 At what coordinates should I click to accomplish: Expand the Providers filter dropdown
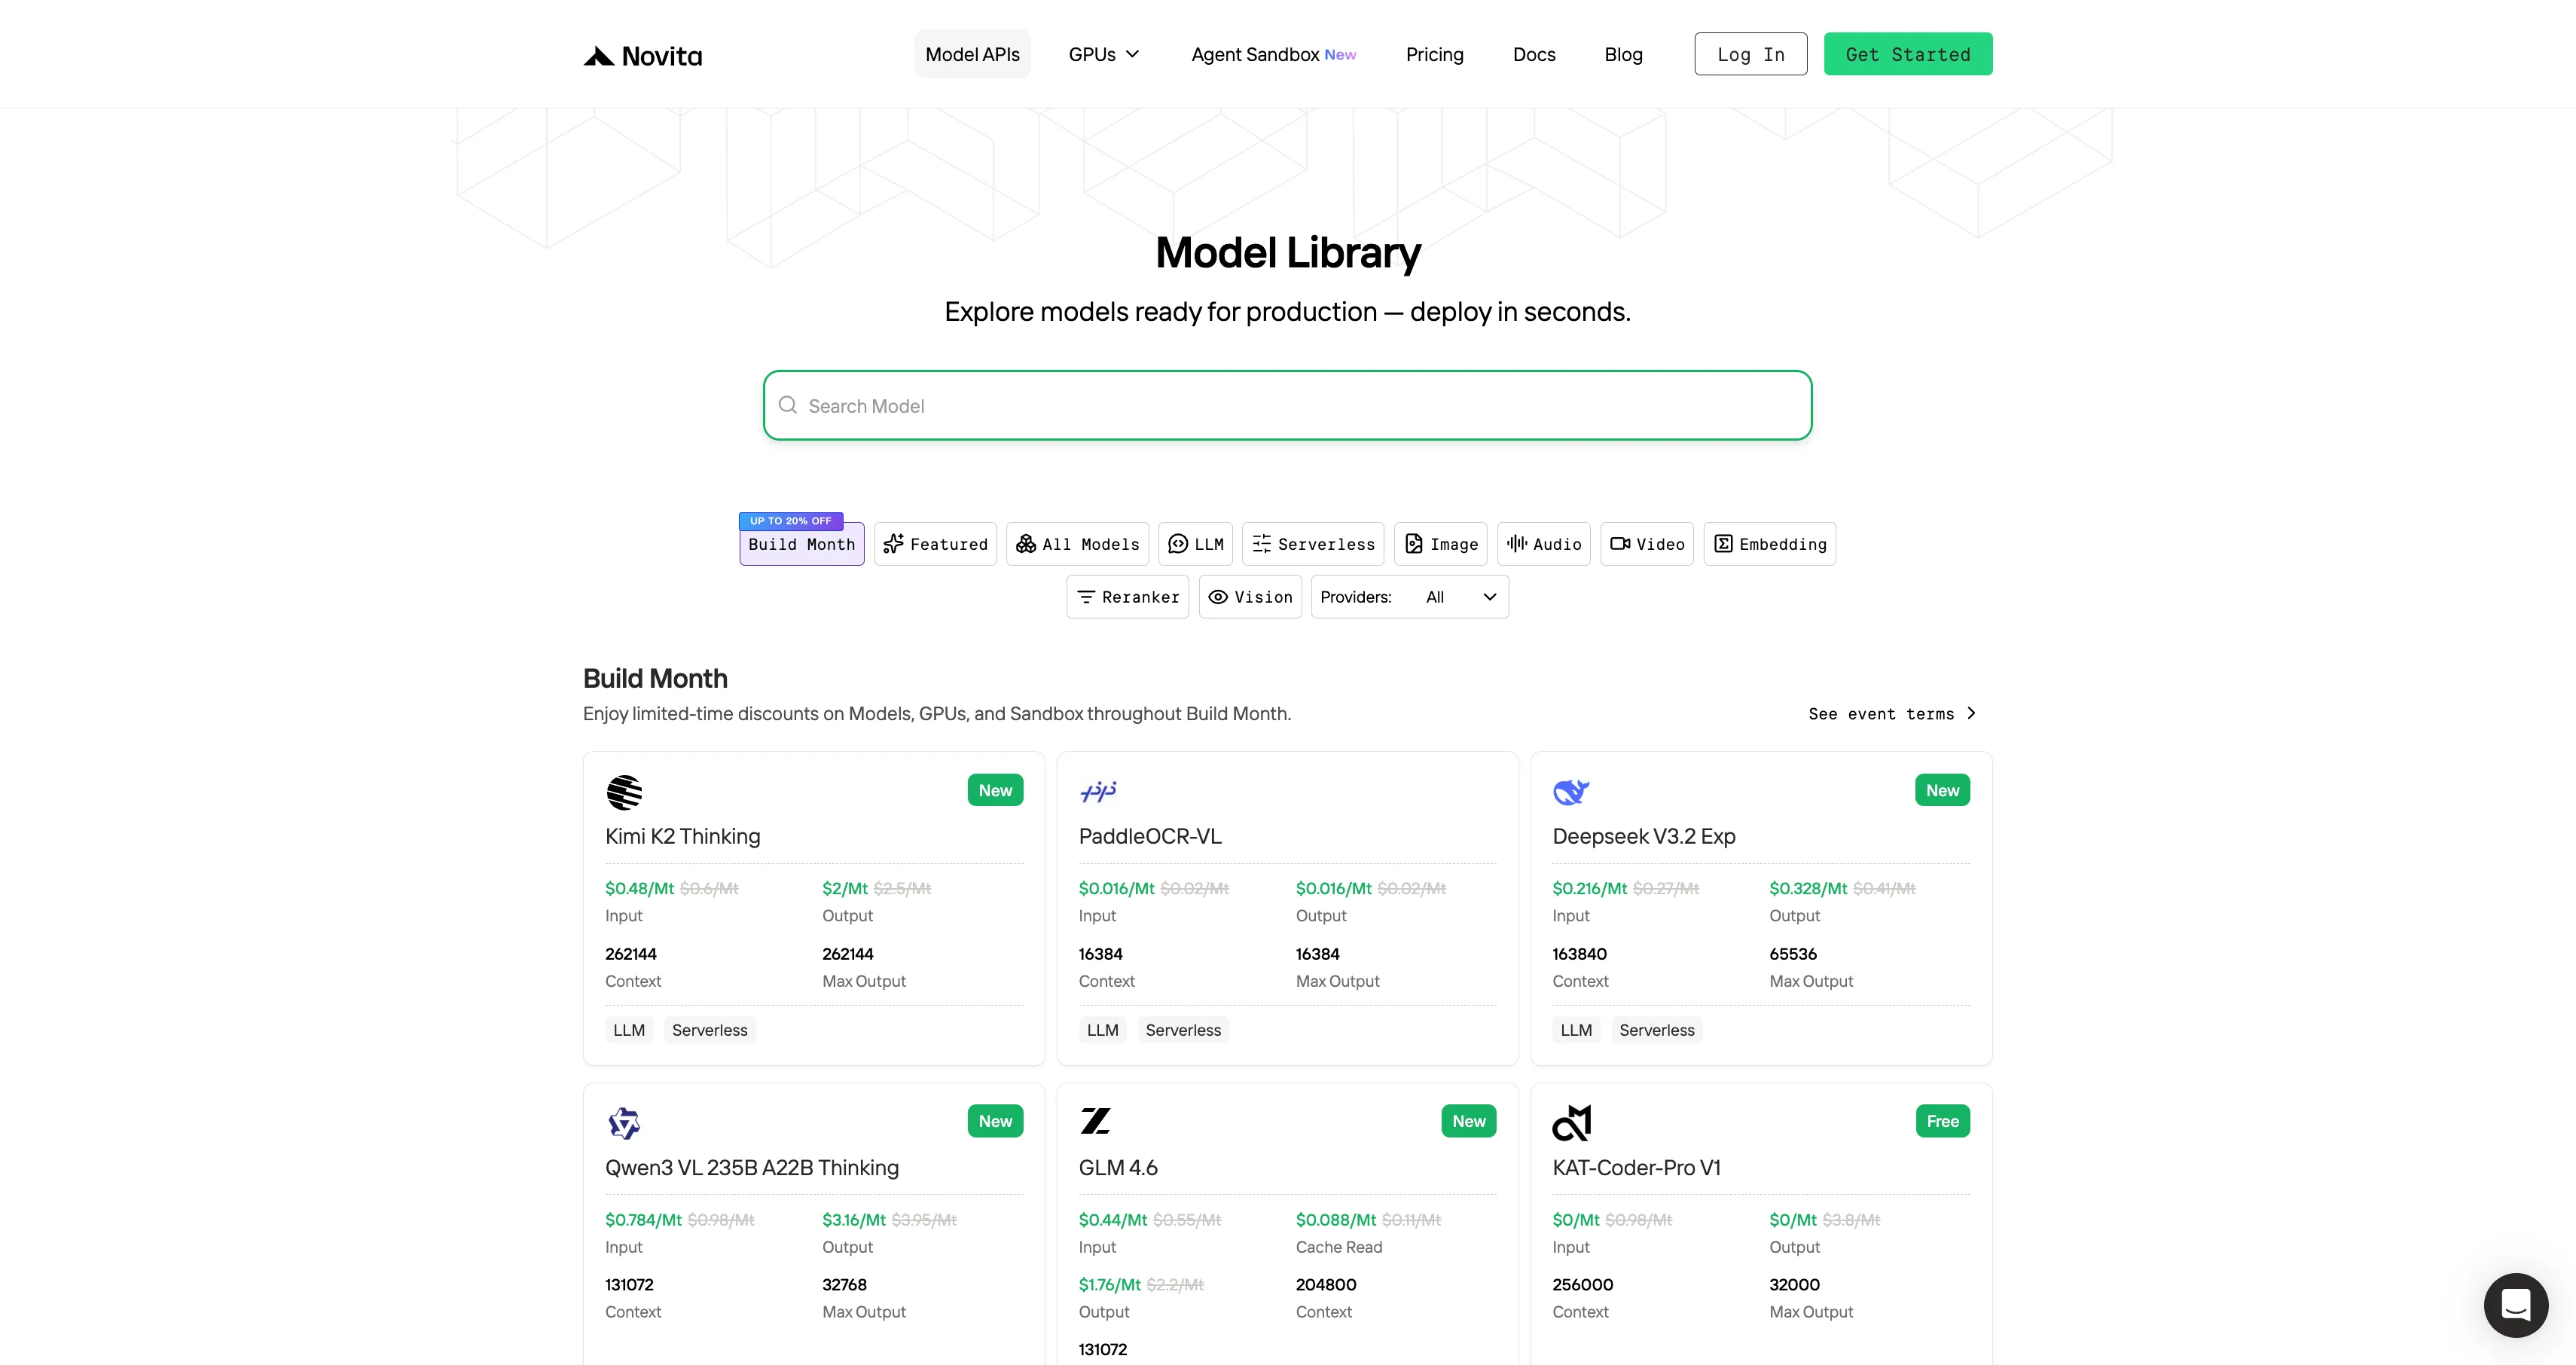1410,597
